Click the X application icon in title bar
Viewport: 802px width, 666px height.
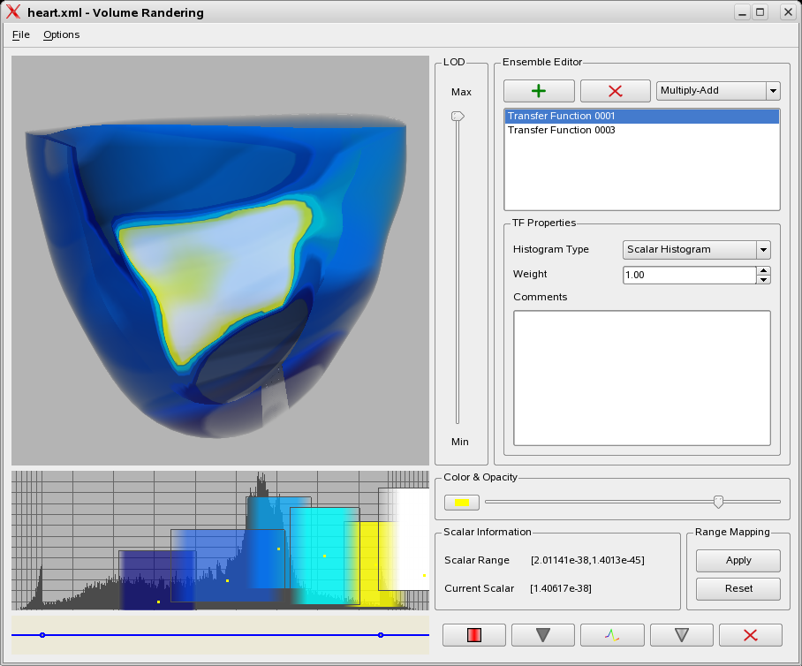pos(13,12)
